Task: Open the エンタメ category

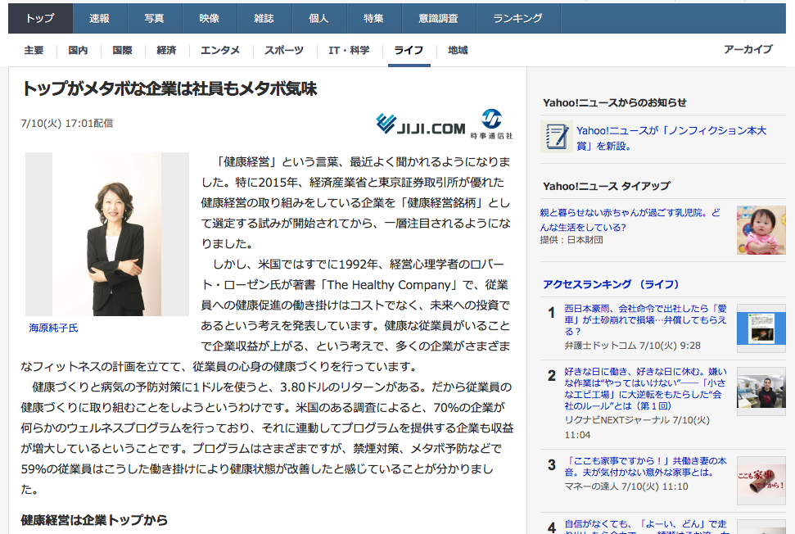Action: (x=220, y=50)
